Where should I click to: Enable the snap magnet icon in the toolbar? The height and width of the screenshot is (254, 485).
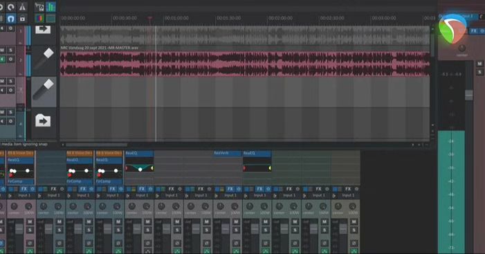point(11,19)
